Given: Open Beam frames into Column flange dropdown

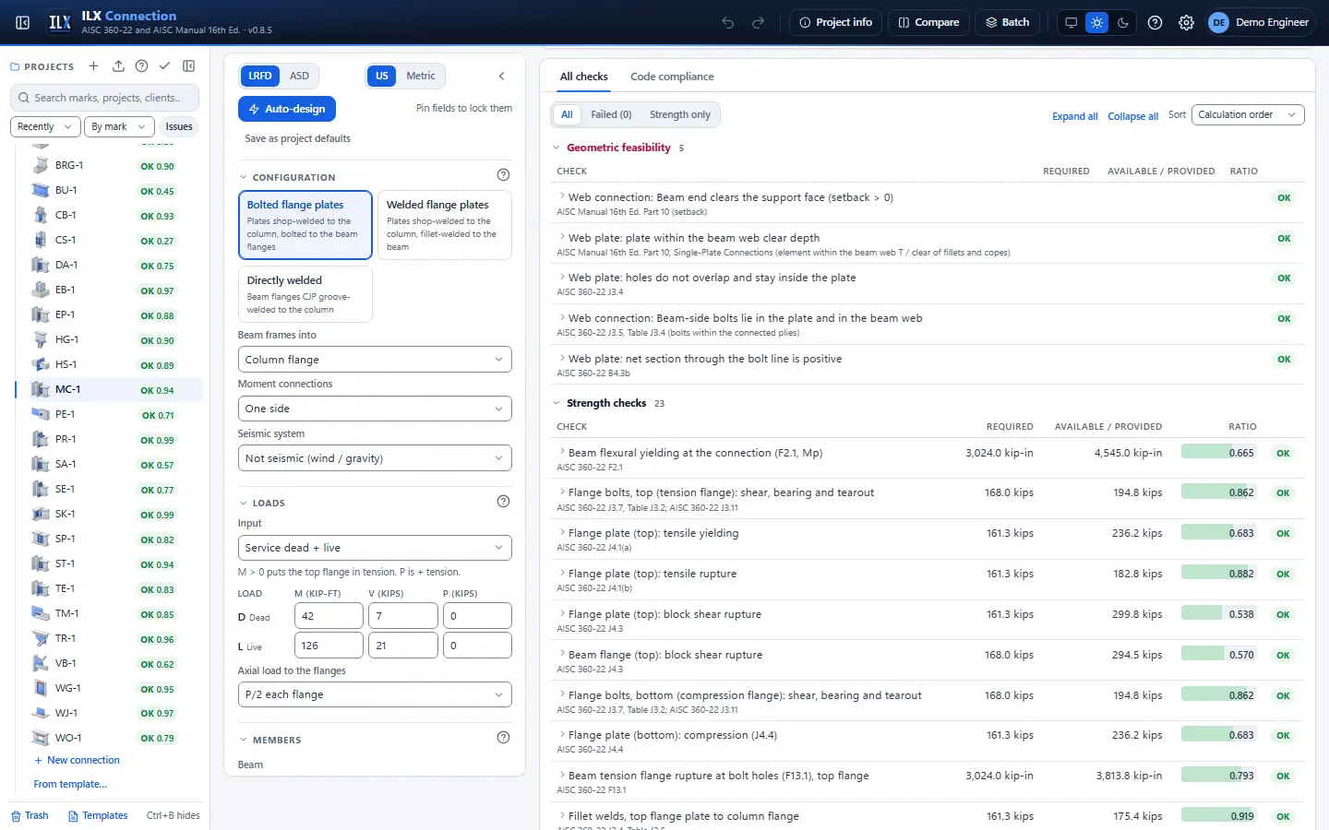Looking at the screenshot, I should click(375, 360).
